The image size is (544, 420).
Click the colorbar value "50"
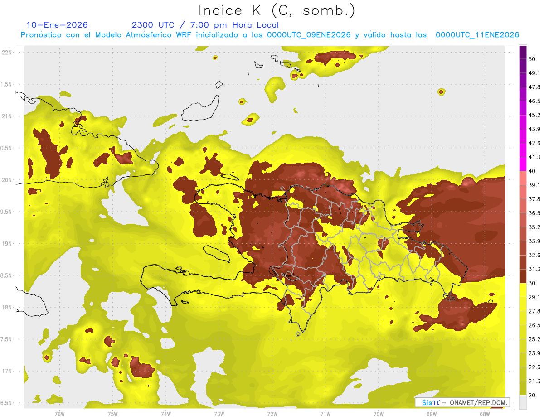pyautogui.click(x=532, y=59)
